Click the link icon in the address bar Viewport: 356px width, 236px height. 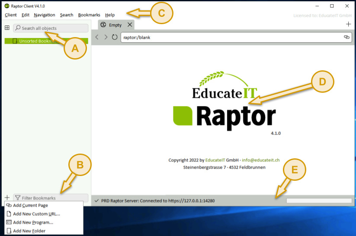tap(346, 38)
